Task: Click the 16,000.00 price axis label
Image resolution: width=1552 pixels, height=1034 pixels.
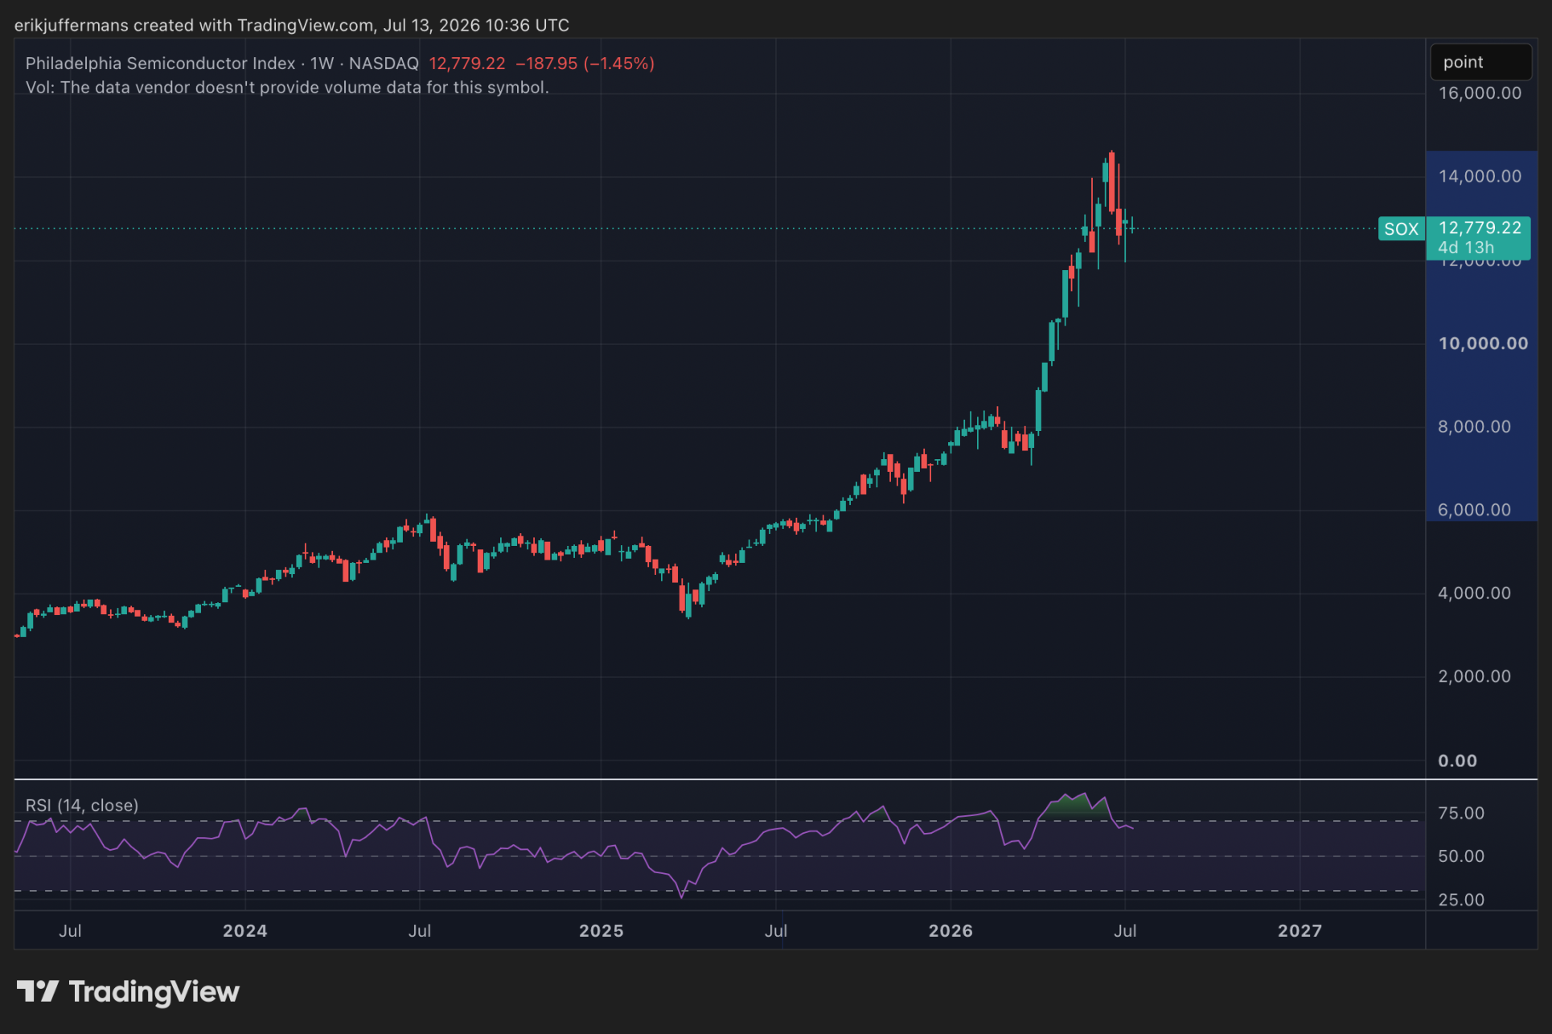Action: [1480, 93]
